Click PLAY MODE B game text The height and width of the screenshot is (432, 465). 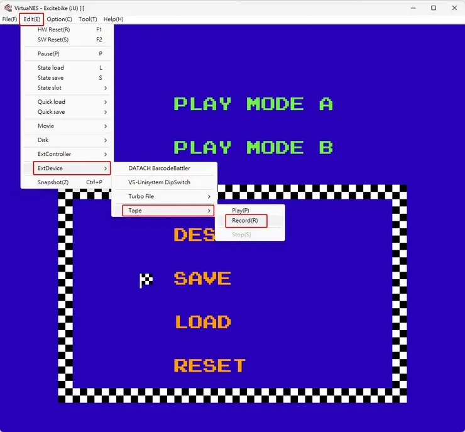254,148
